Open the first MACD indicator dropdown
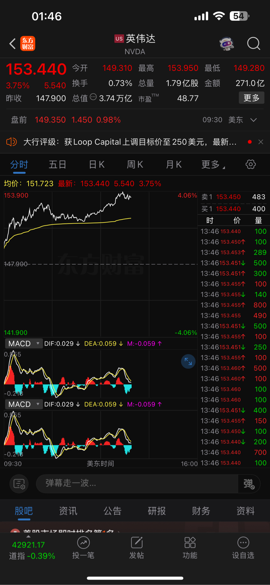 coord(24,344)
